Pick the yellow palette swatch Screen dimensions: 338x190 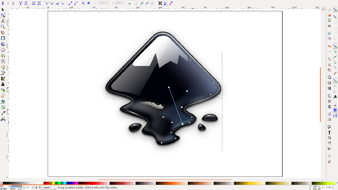53,183
